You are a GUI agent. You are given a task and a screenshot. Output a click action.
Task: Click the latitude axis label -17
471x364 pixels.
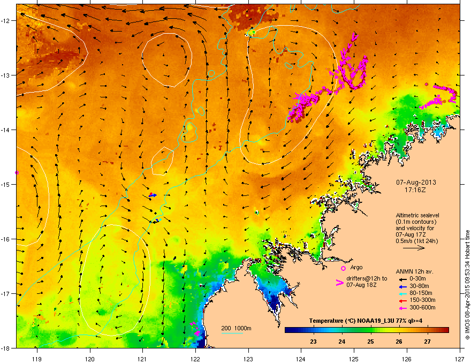(5, 294)
